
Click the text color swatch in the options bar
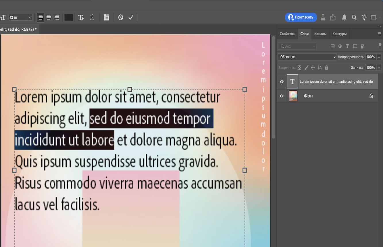68,17
